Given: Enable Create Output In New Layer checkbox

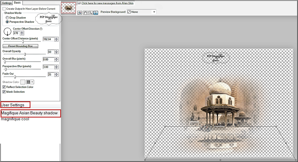Looking at the screenshot, I should point(4,9).
